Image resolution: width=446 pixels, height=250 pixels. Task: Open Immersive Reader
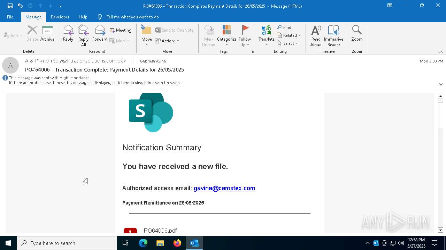(x=334, y=36)
